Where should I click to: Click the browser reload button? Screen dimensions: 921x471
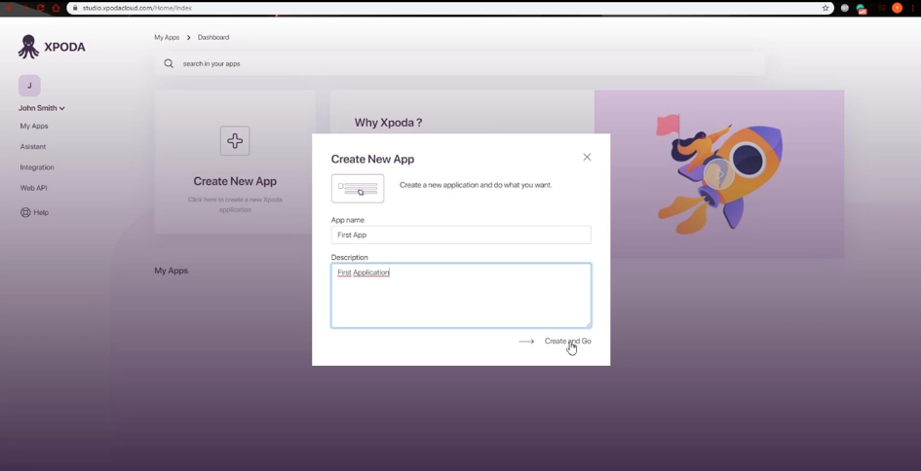click(41, 8)
